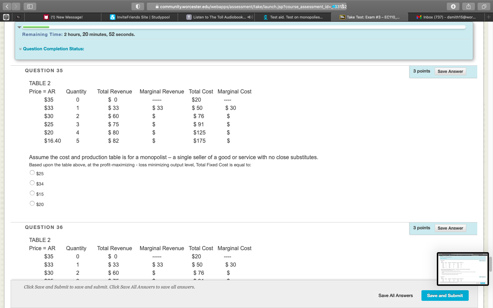Image resolution: width=493 pixels, height=308 pixels.
Task: Pick the $20 answer choice
Action: [x=32, y=204]
